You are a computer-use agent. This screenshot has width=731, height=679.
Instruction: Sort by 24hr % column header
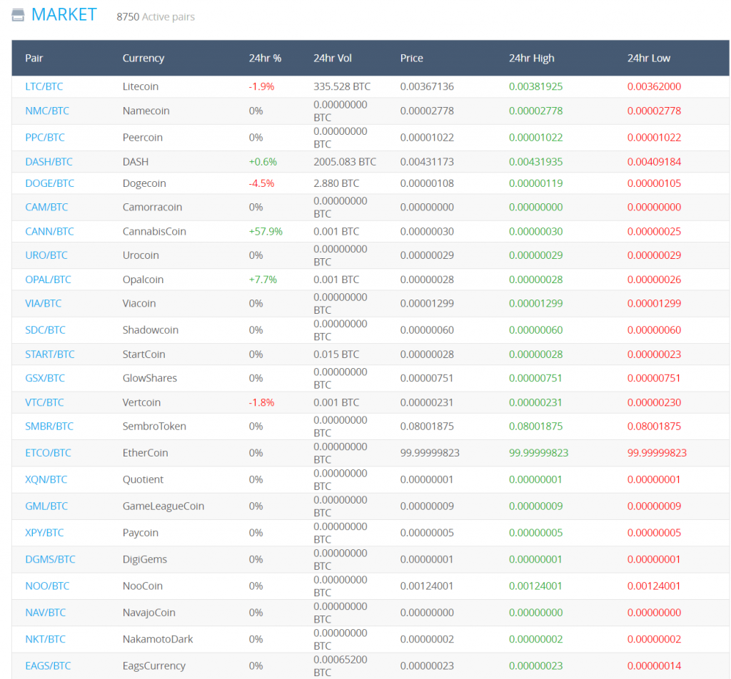(265, 58)
